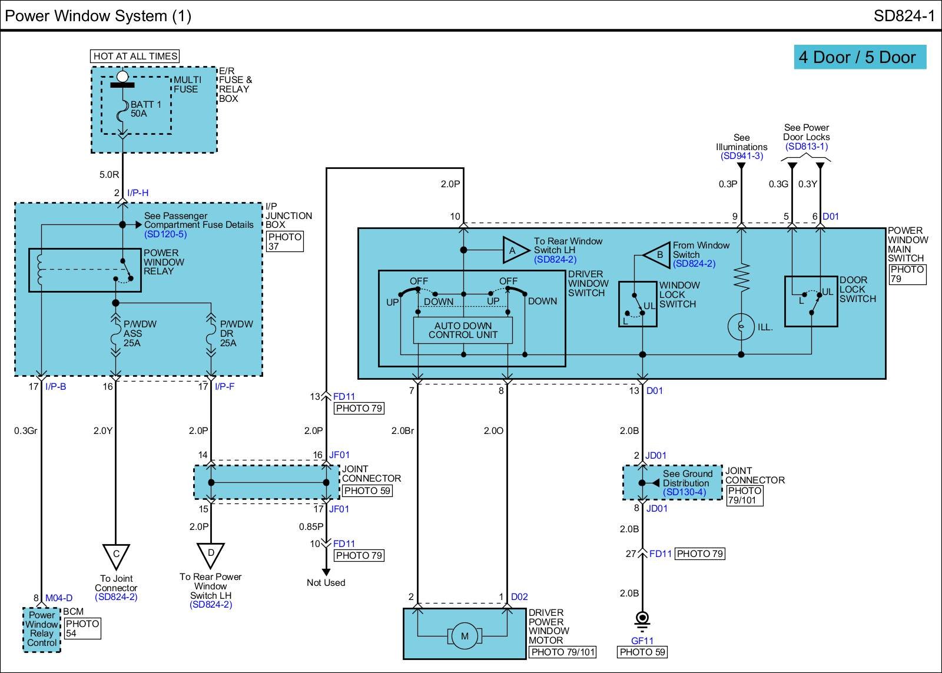The width and height of the screenshot is (942, 673).
Task: Click the PHOTO 54 box beside BCM
Action: [x=82, y=628]
